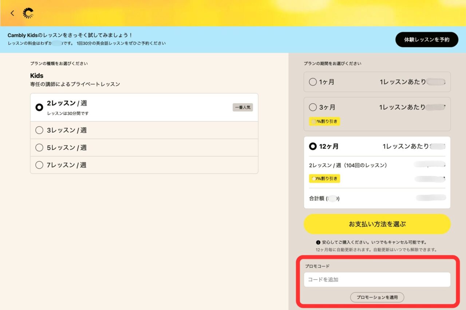This screenshot has width=466, height=310.
Task: Click the お支払い方法を選ぶ button
Action: (x=377, y=224)
